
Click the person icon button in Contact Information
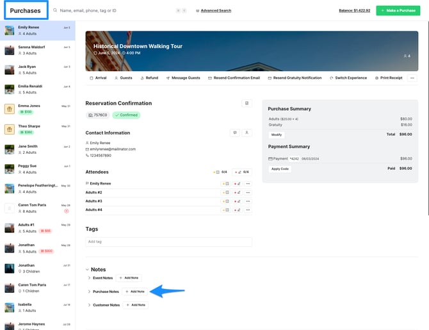point(247,133)
